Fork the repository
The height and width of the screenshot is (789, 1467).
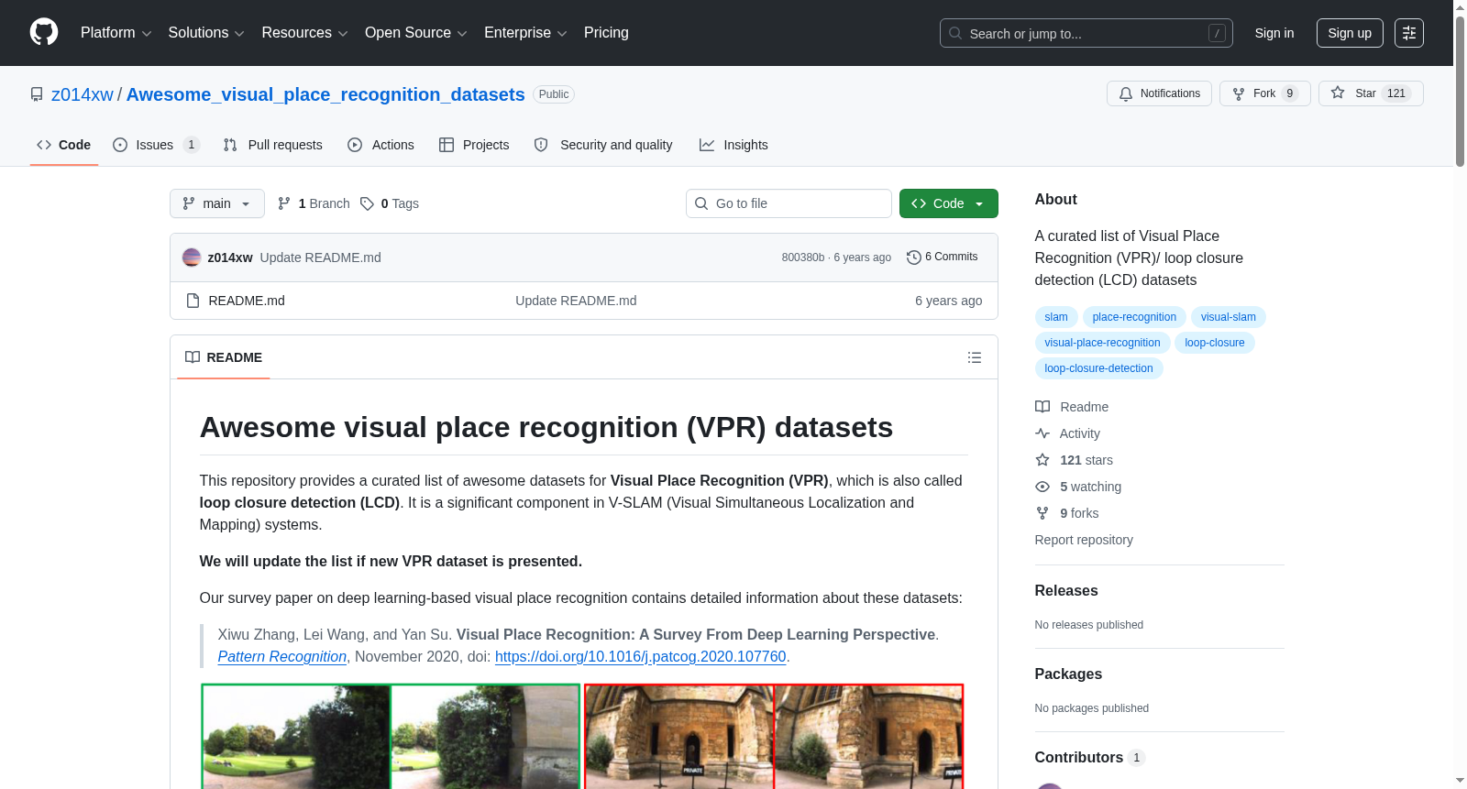[1264, 93]
